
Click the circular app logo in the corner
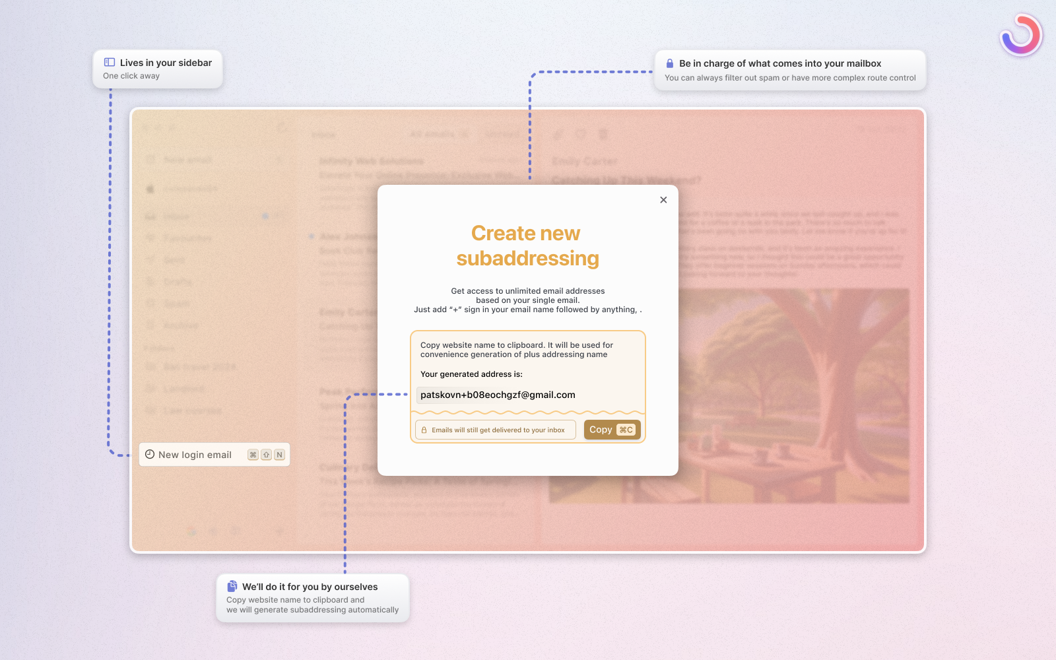point(1021,35)
